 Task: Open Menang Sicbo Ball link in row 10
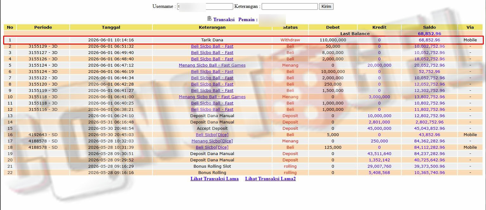pyautogui.click(x=212, y=97)
